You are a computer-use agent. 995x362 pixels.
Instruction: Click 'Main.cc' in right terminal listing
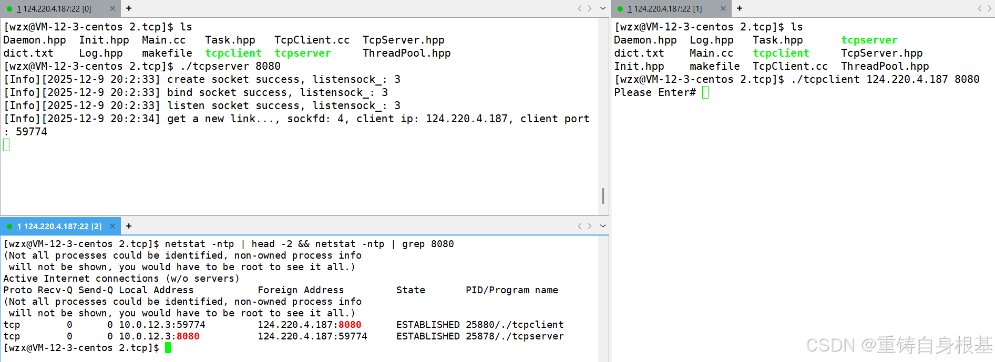pos(712,53)
